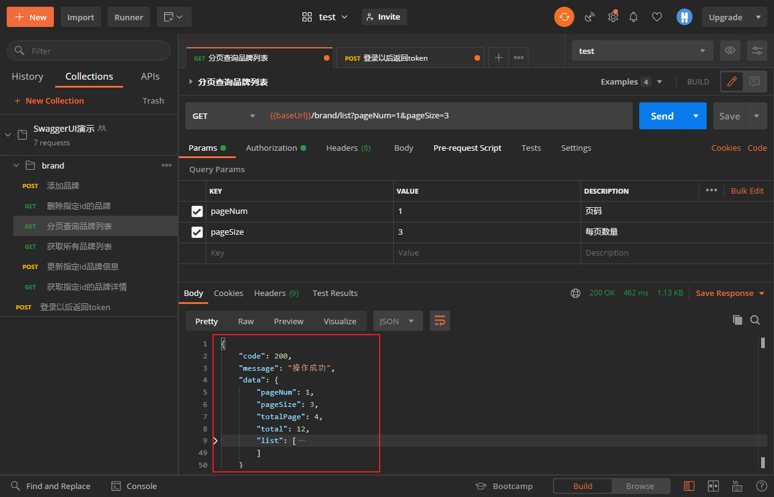Open the Console from the status bar
This screenshot has width=774, height=497.
click(x=134, y=486)
